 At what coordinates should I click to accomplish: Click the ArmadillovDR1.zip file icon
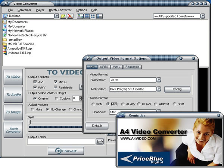5,48
